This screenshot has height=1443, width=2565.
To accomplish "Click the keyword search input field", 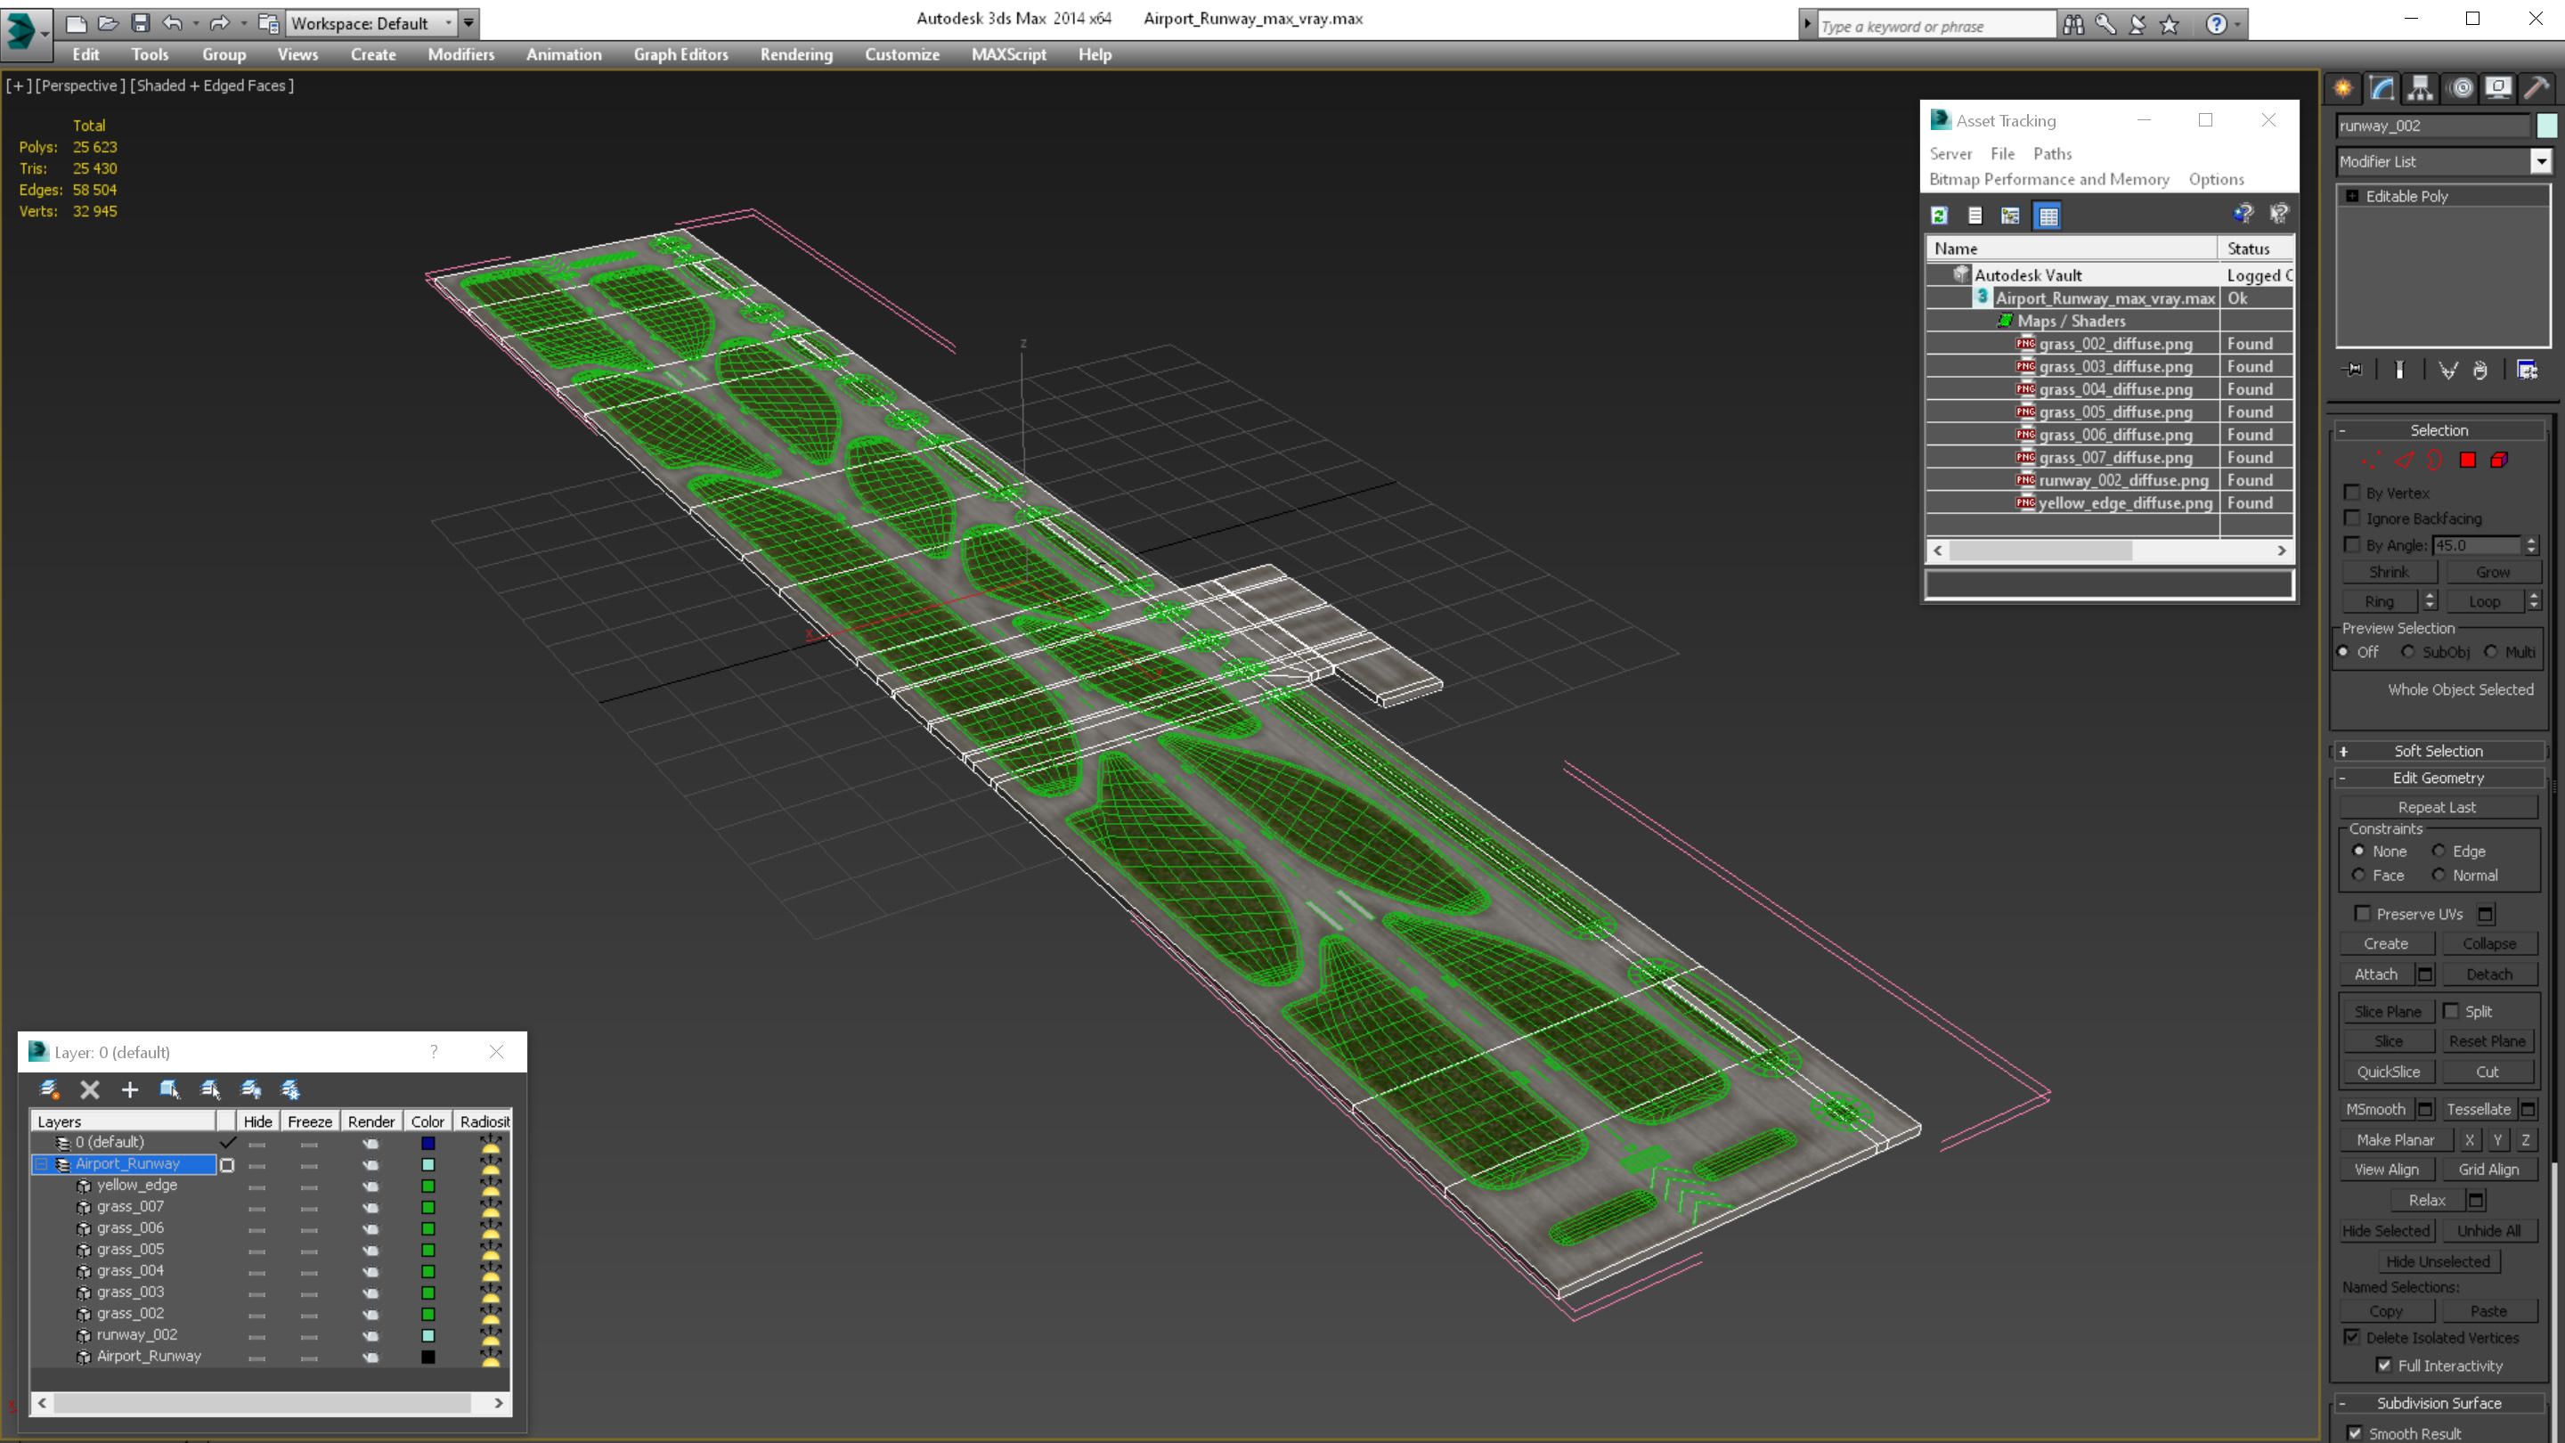I will click(x=1934, y=26).
